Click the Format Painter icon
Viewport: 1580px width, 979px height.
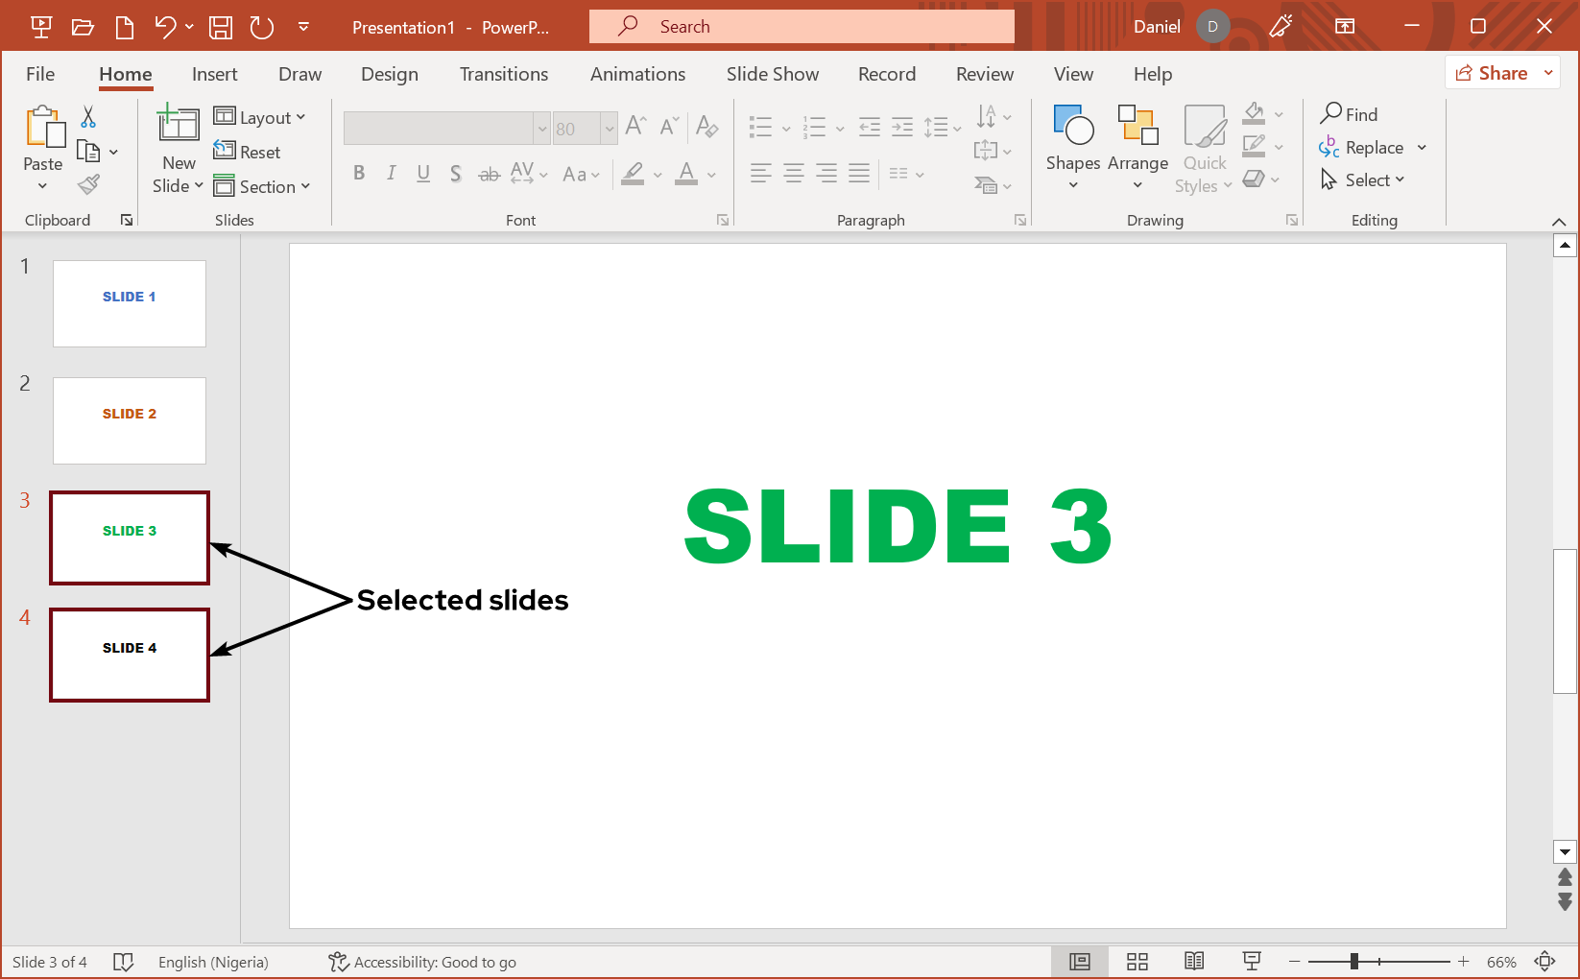(87, 183)
